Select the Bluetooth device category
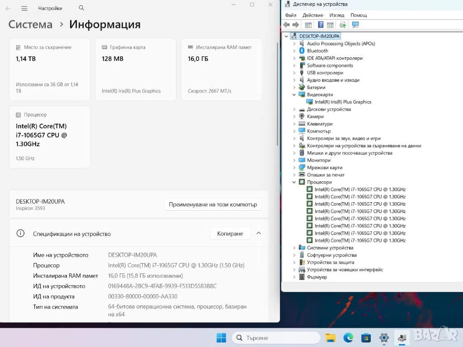The width and height of the screenshot is (463, 347). pyautogui.click(x=317, y=51)
